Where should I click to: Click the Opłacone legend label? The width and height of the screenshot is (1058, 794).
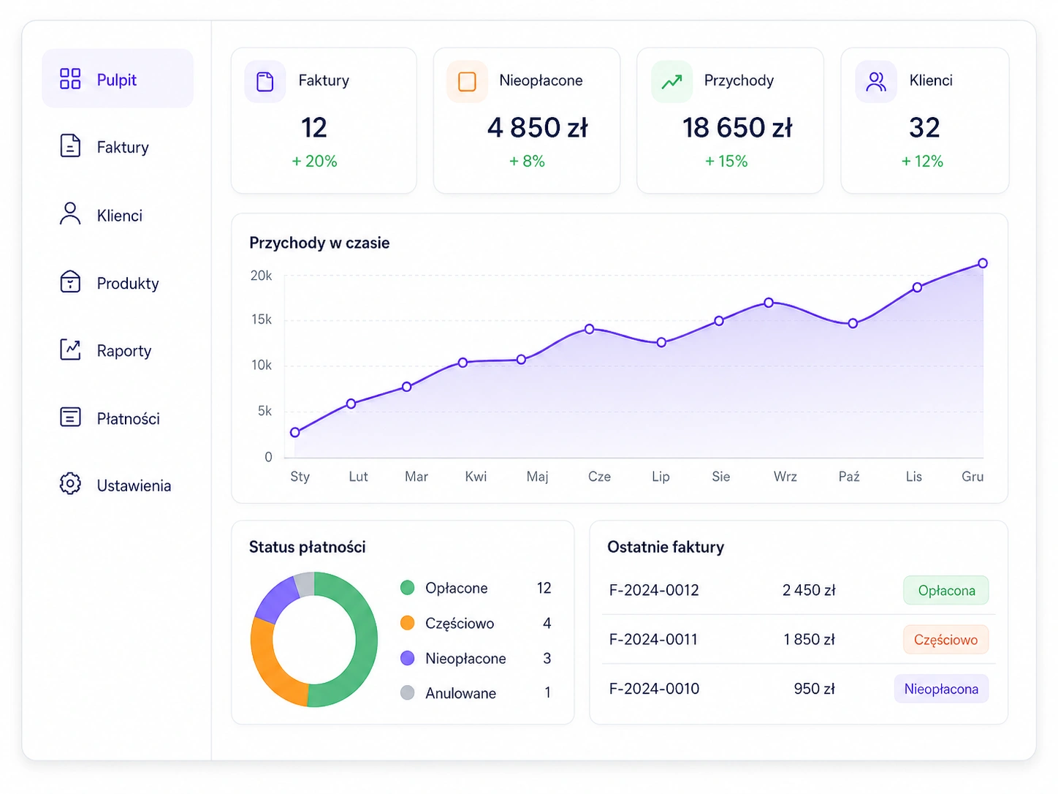(x=457, y=588)
